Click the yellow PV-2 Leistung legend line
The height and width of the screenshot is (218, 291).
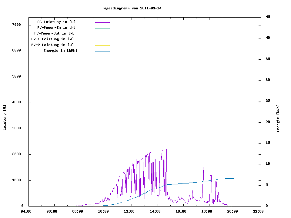pyautogui.click(x=102, y=45)
